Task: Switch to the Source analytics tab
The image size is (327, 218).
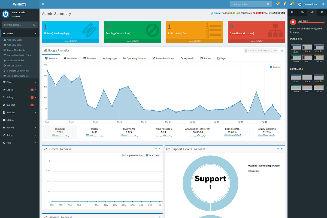Action: point(205,58)
